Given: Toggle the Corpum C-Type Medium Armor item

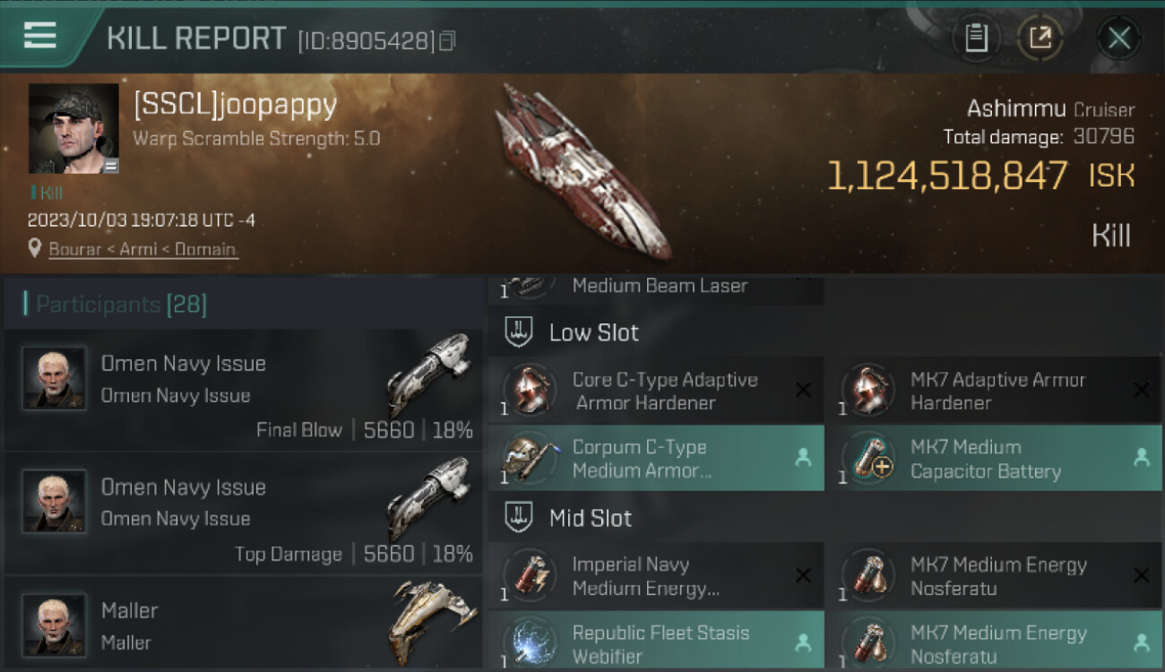Looking at the screenshot, I should [656, 458].
